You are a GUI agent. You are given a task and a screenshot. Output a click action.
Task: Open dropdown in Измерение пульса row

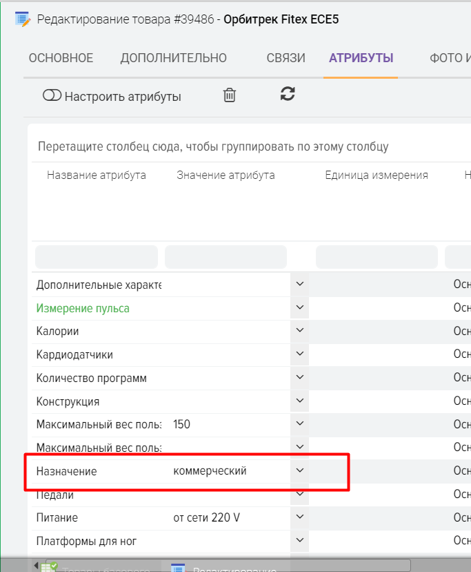pyautogui.click(x=300, y=307)
